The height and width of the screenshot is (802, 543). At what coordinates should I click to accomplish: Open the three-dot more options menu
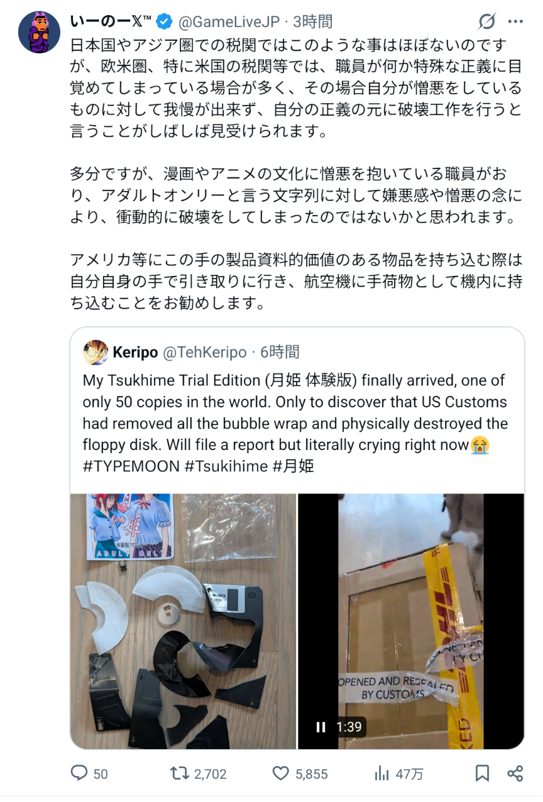pyautogui.click(x=515, y=22)
